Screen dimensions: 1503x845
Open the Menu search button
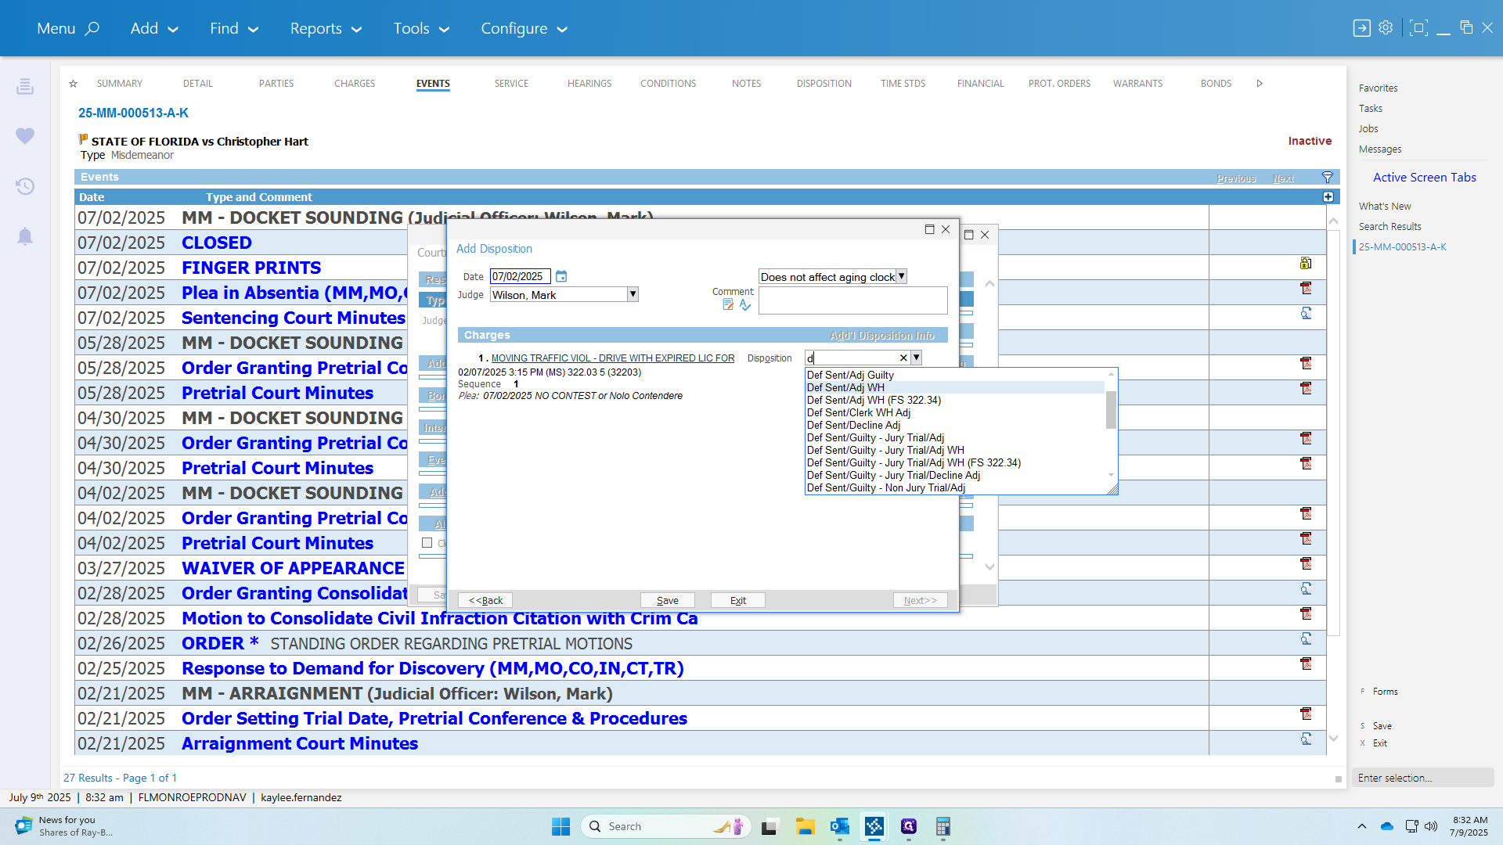point(68,28)
